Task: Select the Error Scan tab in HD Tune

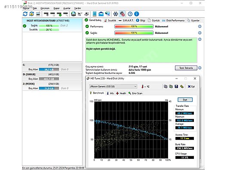Action: tap(135, 93)
